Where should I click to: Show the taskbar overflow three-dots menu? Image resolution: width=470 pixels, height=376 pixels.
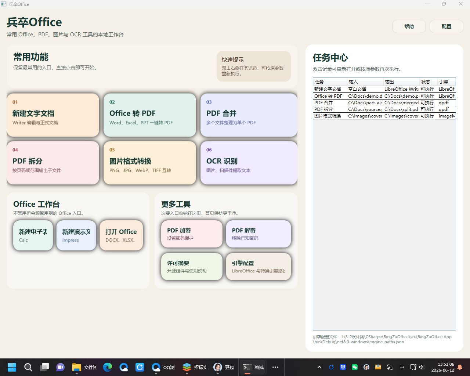[275, 367]
